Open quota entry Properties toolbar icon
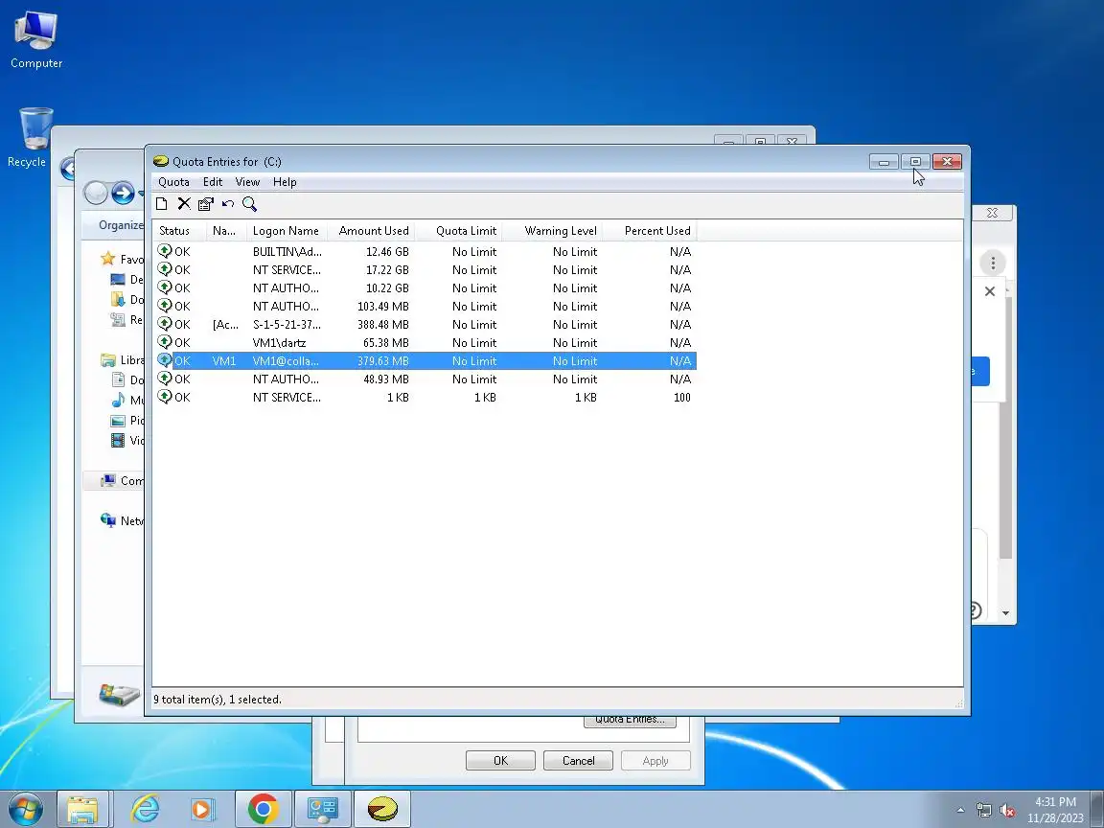Screen dimensions: 1104x828 (x=206, y=204)
